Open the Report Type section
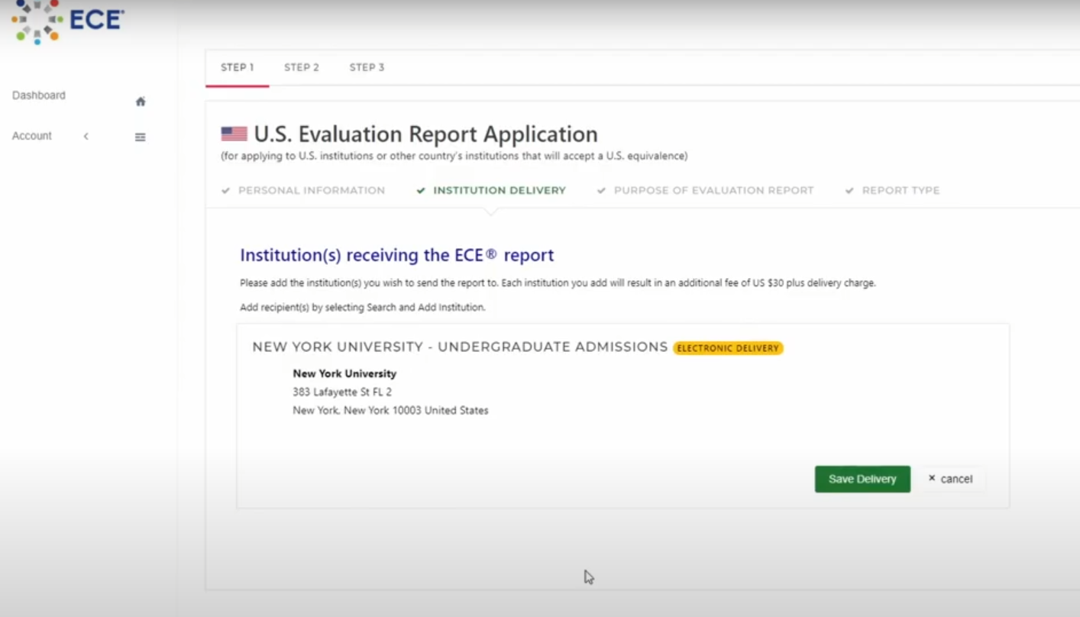Image resolution: width=1080 pixels, height=617 pixels. [x=901, y=190]
